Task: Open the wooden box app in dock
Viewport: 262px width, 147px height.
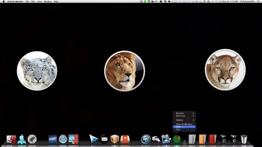Action: click(115, 139)
